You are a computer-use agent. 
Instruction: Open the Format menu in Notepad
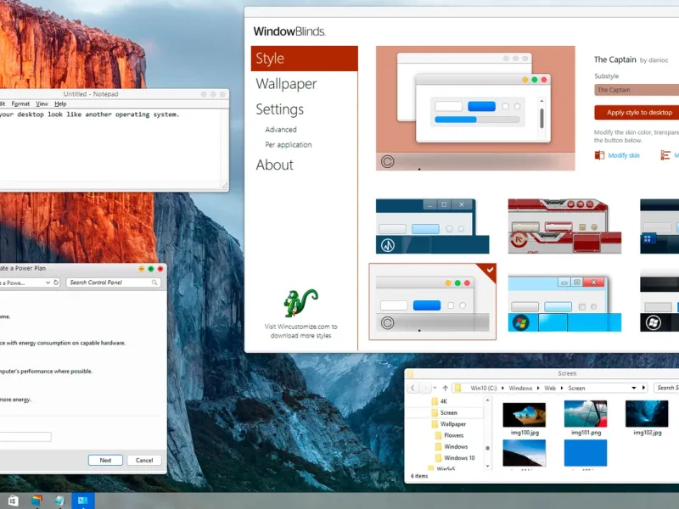click(20, 103)
